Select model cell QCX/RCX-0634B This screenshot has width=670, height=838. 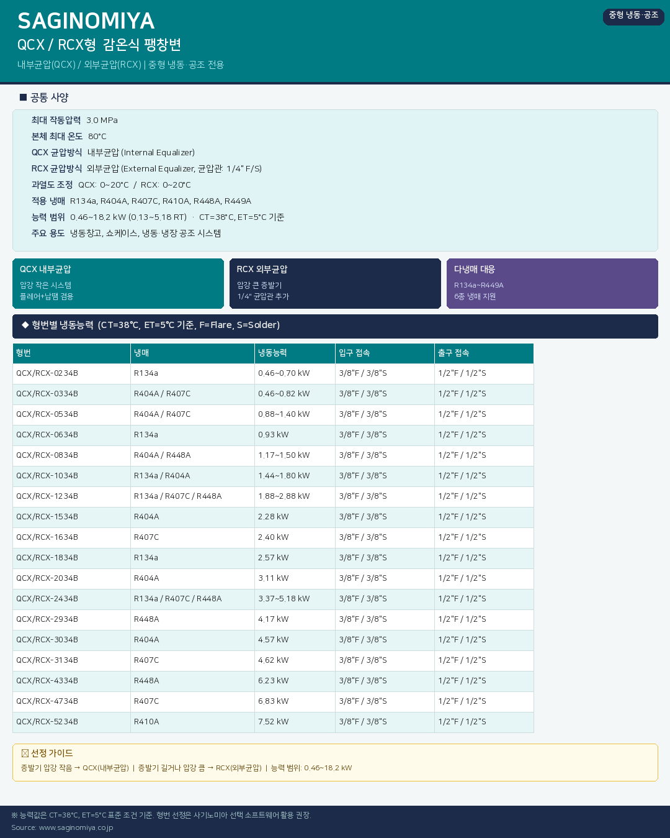pos(71,435)
